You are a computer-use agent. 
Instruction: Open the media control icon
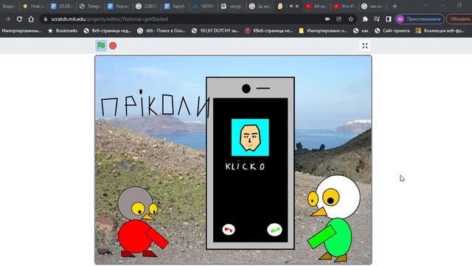(x=377, y=19)
